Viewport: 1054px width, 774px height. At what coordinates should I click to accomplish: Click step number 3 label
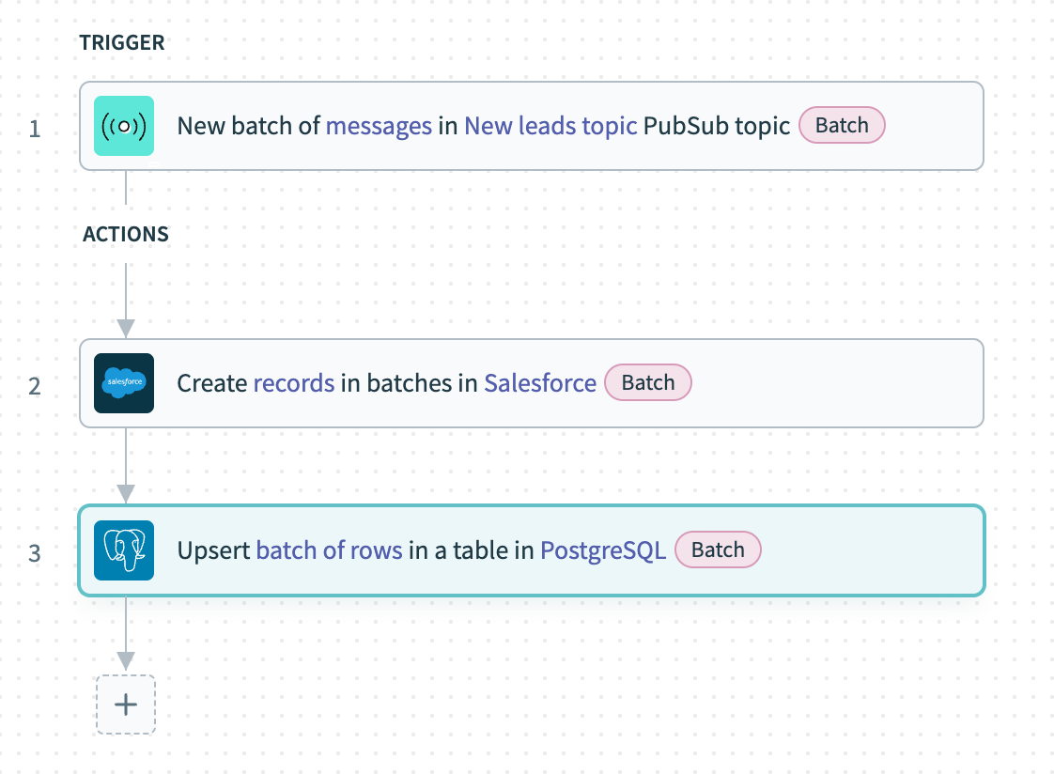coord(35,552)
